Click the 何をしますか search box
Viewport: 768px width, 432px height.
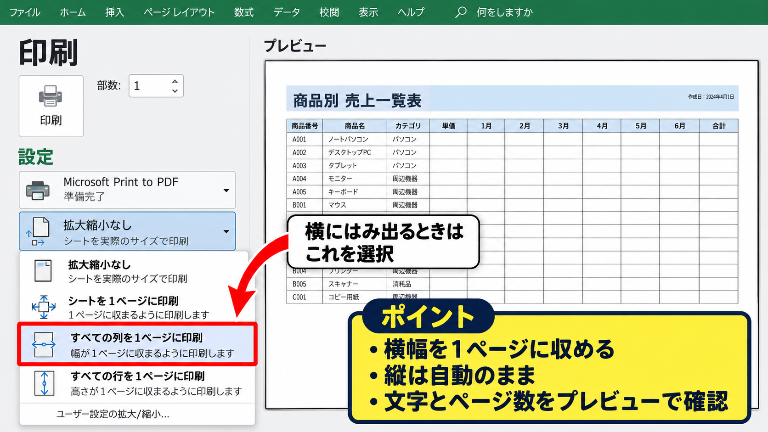(x=504, y=12)
